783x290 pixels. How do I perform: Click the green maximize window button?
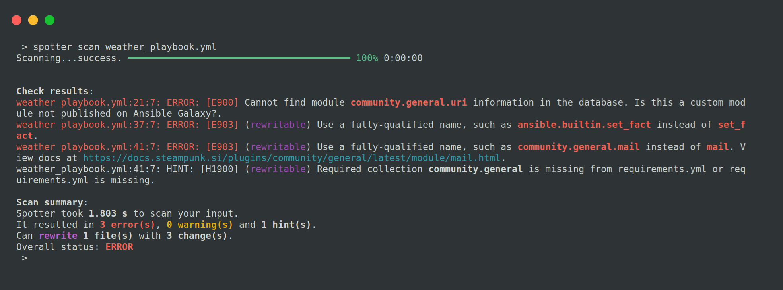point(50,20)
